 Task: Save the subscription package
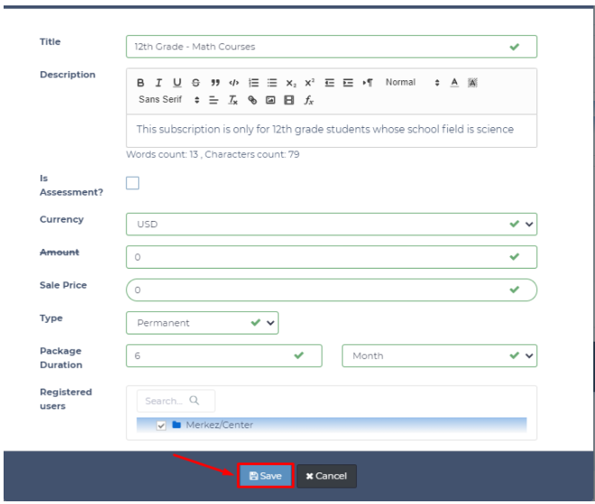tap(265, 476)
